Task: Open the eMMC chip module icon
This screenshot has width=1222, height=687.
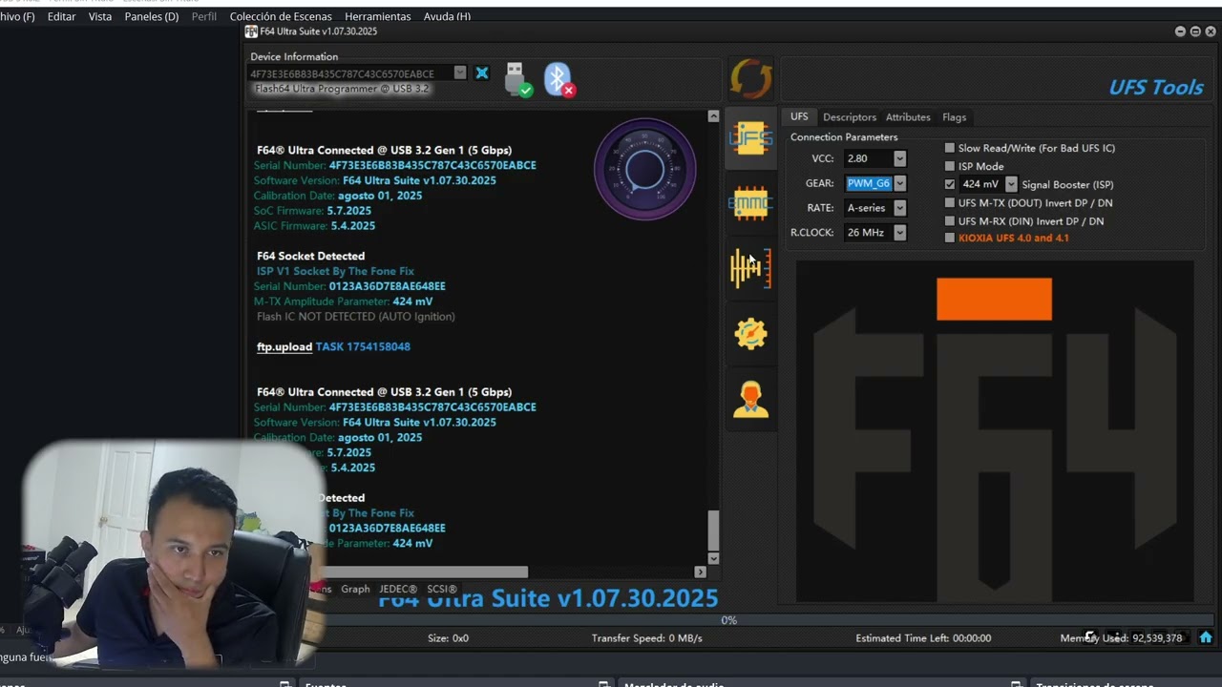Action: click(750, 202)
